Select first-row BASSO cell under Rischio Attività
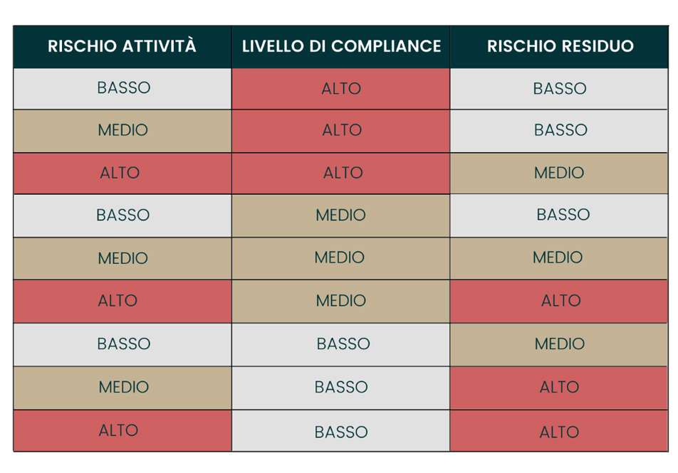 coord(123,88)
